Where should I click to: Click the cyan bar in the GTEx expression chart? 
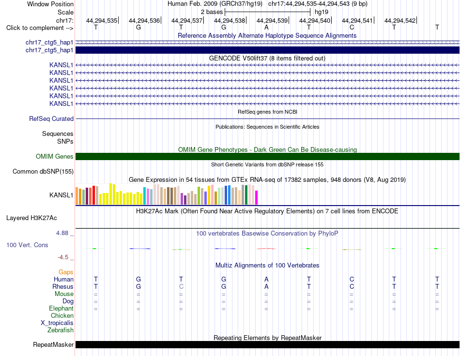[x=144, y=196]
